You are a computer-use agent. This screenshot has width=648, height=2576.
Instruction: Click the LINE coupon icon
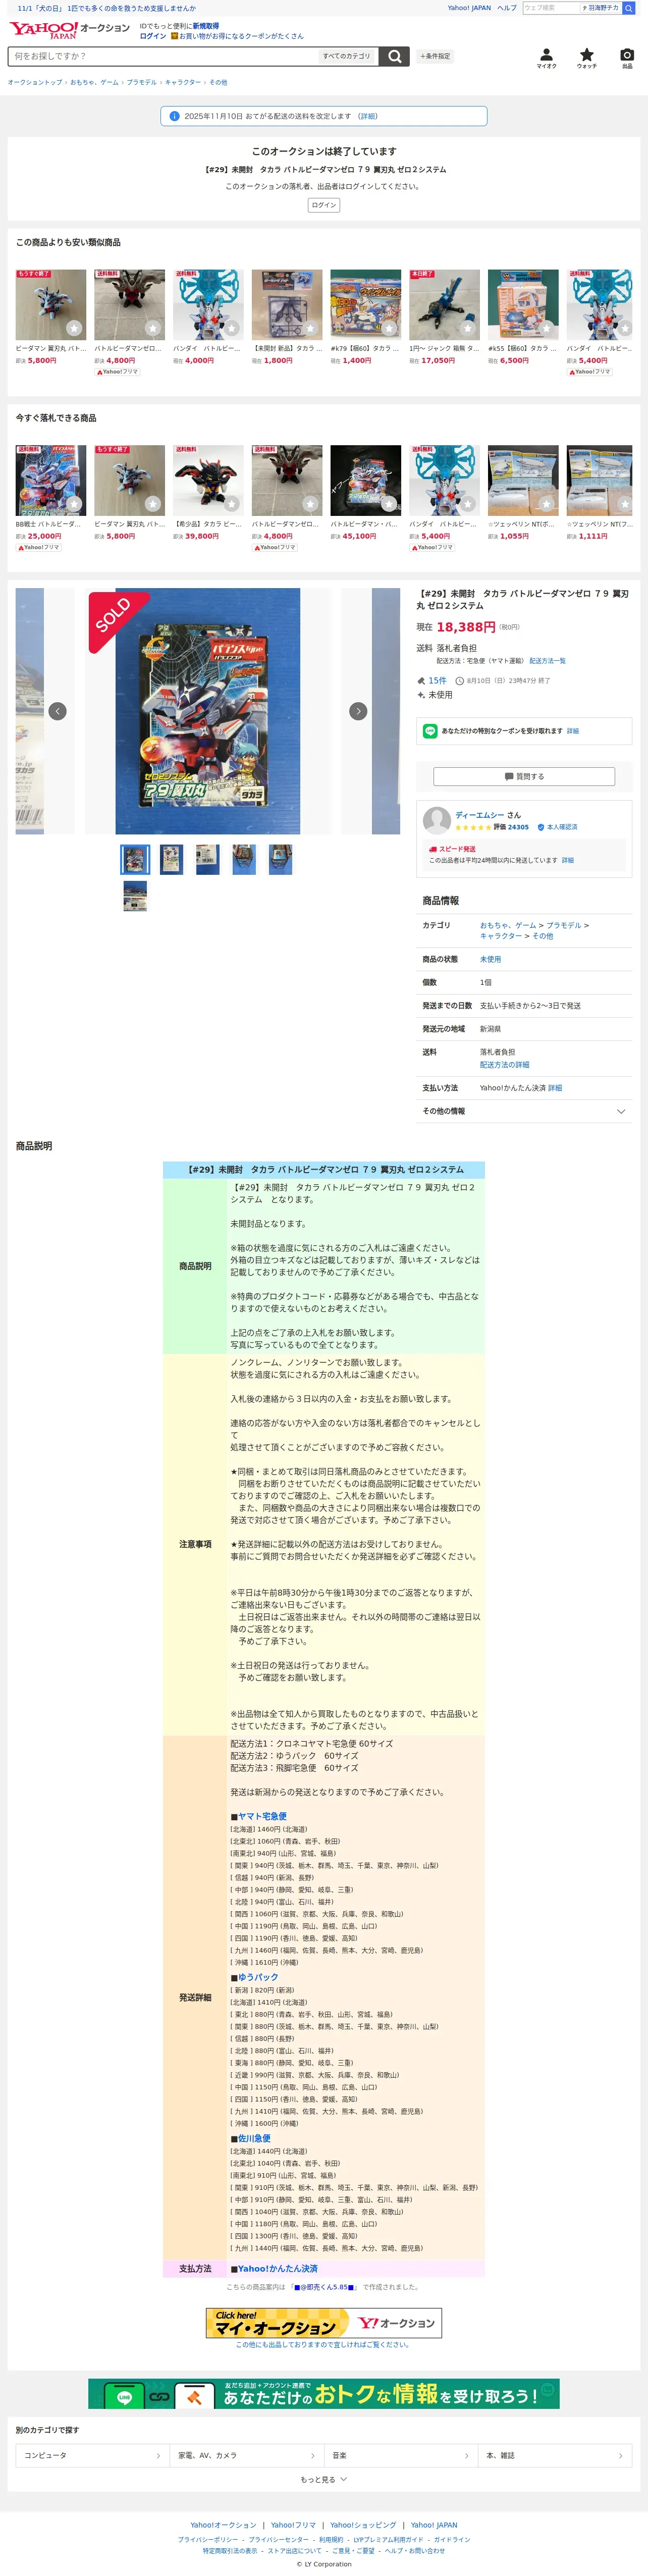(430, 731)
